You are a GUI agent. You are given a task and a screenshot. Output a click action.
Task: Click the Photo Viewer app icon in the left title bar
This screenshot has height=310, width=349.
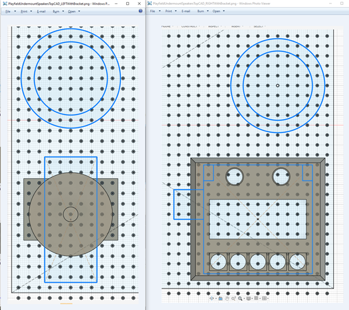[x=5, y=3]
